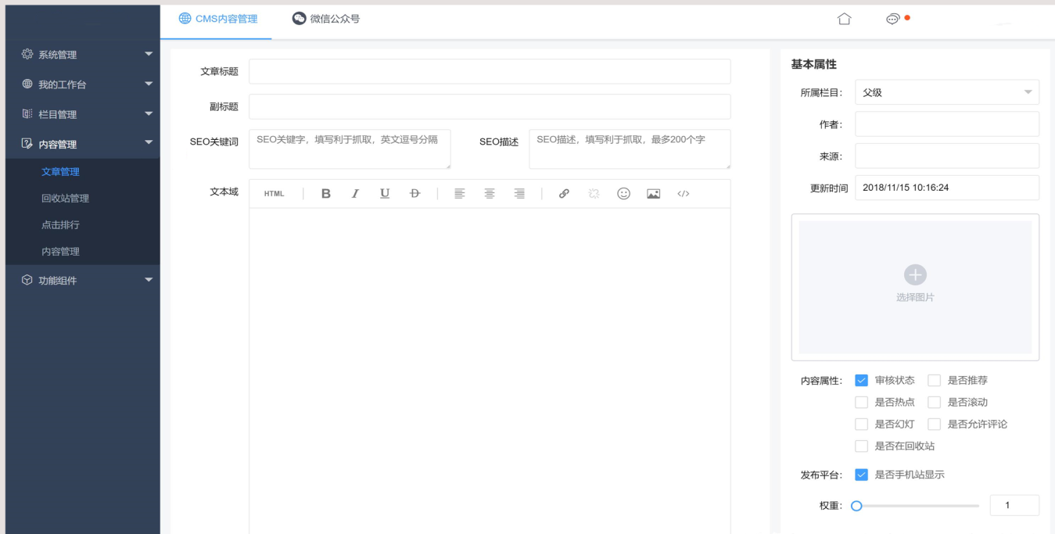The width and height of the screenshot is (1055, 534).
Task: Check the 是否滚动 checkbox
Action: [934, 402]
